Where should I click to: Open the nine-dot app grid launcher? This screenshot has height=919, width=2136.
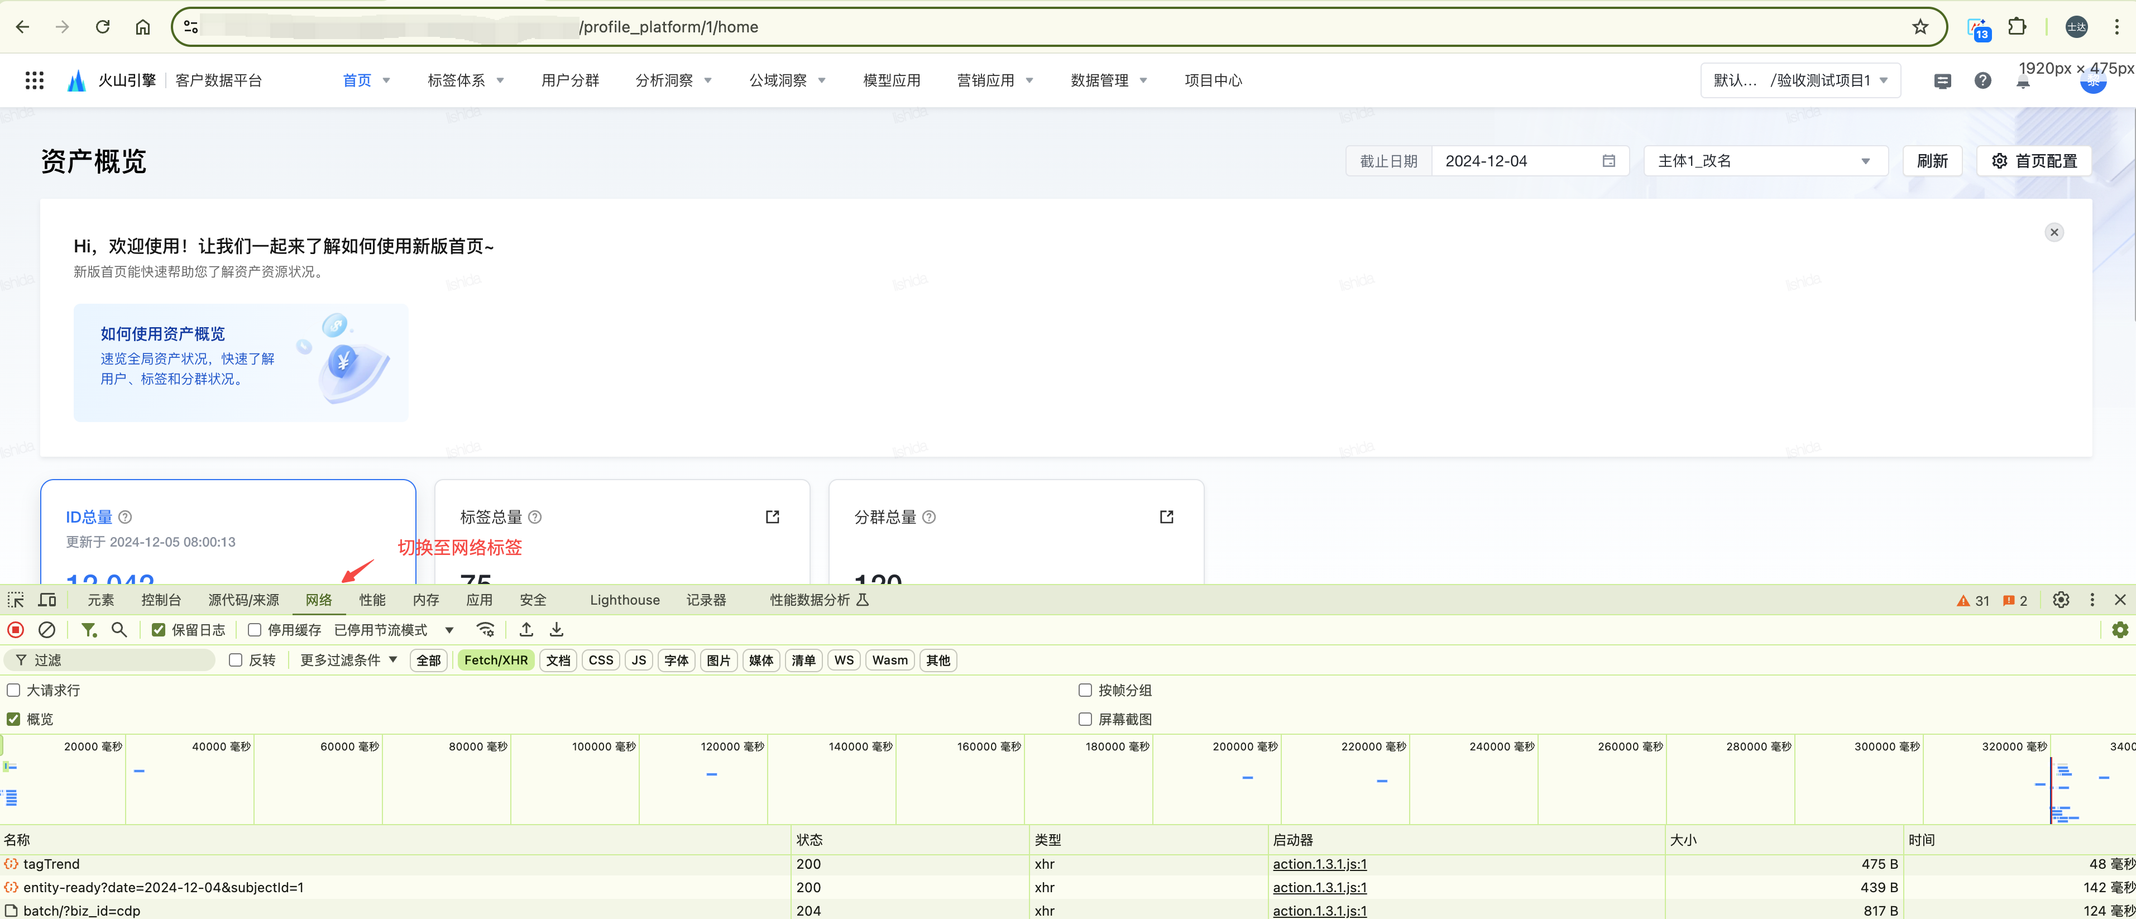(x=34, y=80)
